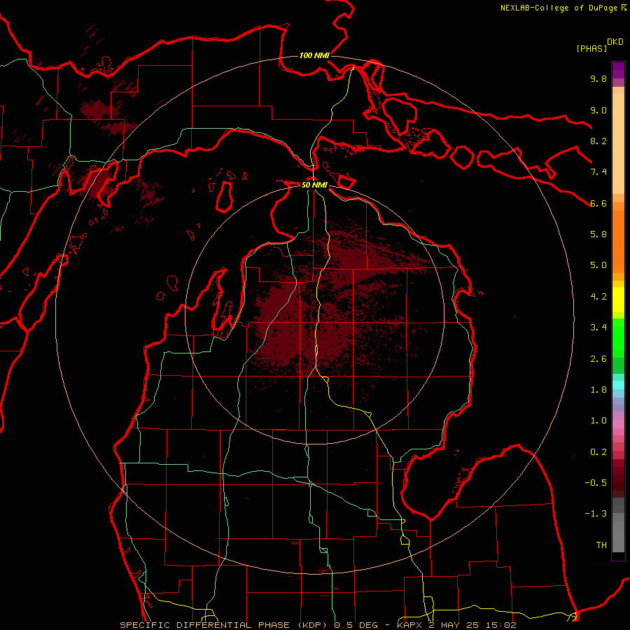The image size is (630, 630).
Task: Click the 5.0 legend value
Action: (598, 265)
